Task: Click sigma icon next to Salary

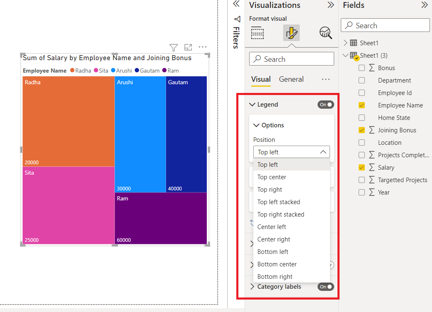Action: pyautogui.click(x=371, y=167)
